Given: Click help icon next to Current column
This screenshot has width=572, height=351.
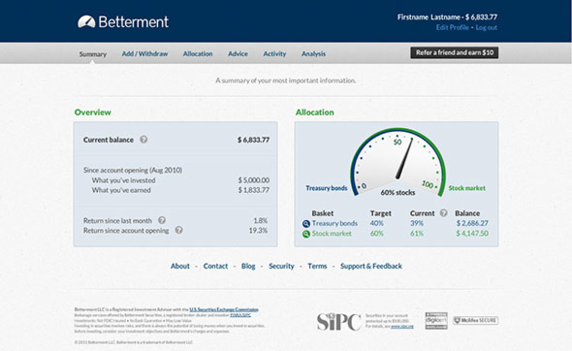Looking at the screenshot, I should coord(444,213).
